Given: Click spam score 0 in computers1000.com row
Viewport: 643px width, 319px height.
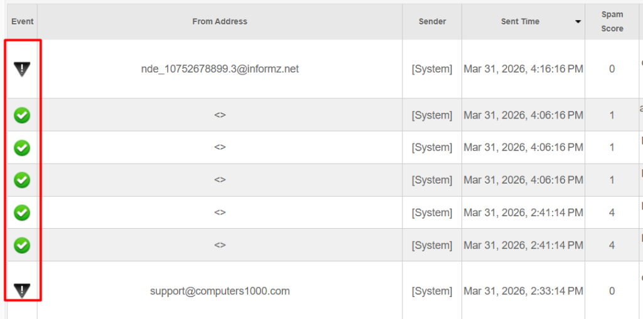Looking at the screenshot, I should [x=612, y=291].
